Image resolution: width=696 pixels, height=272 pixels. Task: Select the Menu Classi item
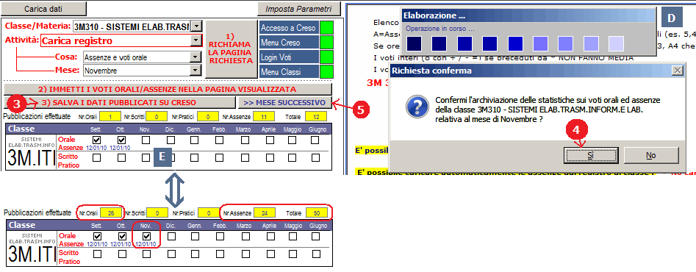(x=289, y=71)
